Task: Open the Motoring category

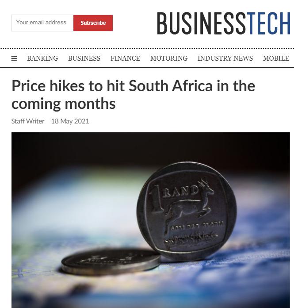Action: click(168, 58)
